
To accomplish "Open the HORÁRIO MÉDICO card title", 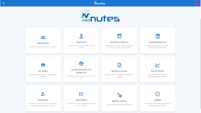I will point(119,42).
